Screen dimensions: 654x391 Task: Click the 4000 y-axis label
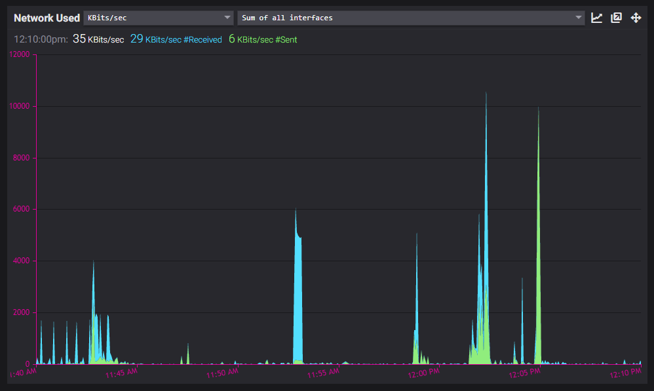(21, 261)
